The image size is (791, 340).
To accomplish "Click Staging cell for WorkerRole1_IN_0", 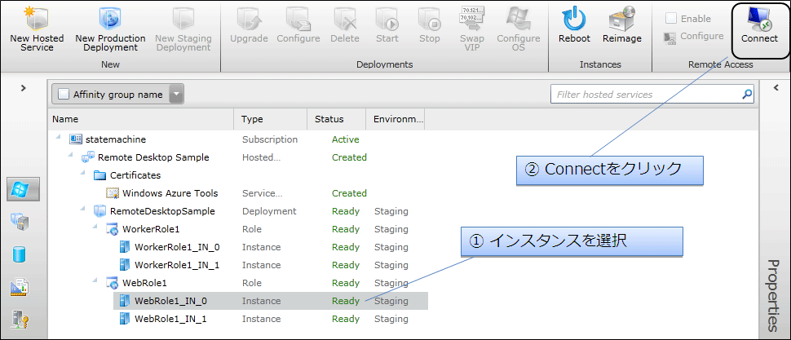I will 391,247.
